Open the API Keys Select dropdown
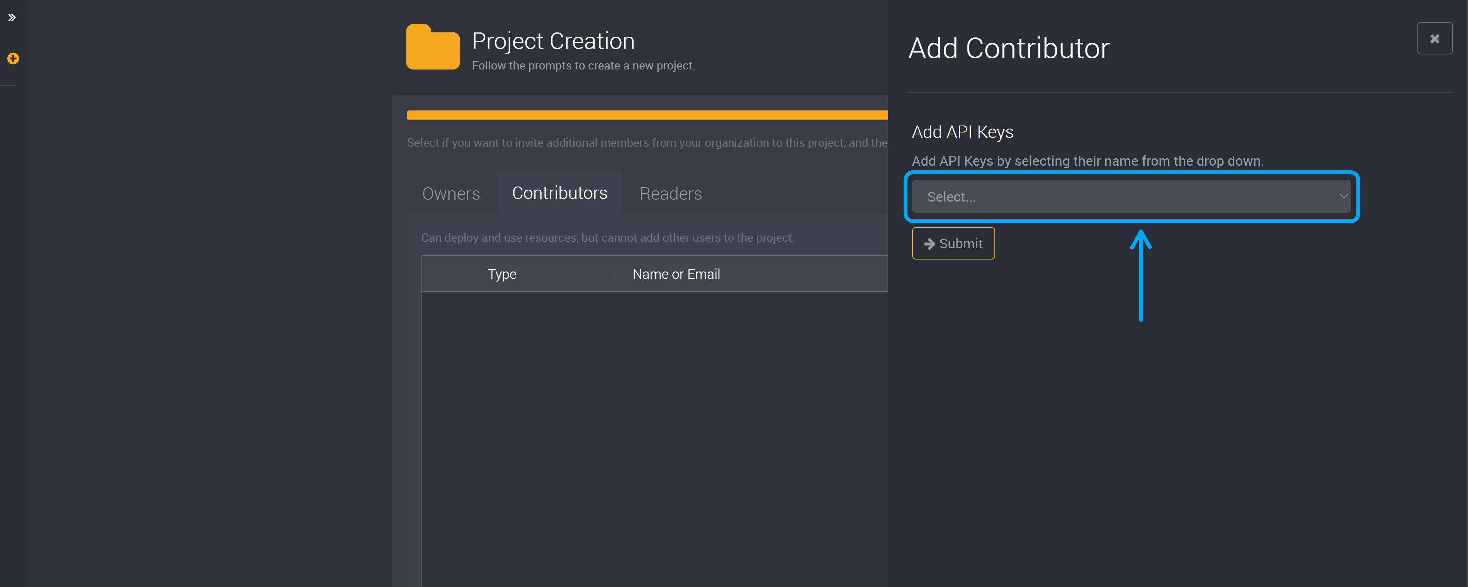 tap(1131, 197)
